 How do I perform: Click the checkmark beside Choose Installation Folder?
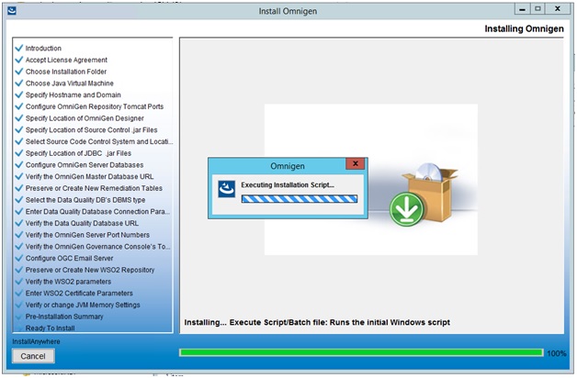pyautogui.click(x=19, y=72)
